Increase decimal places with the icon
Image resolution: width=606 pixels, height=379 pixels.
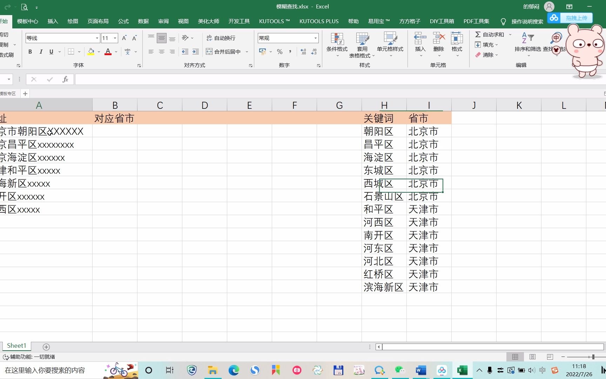303,52
